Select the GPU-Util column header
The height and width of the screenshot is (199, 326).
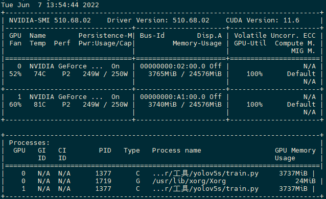tap(250, 43)
